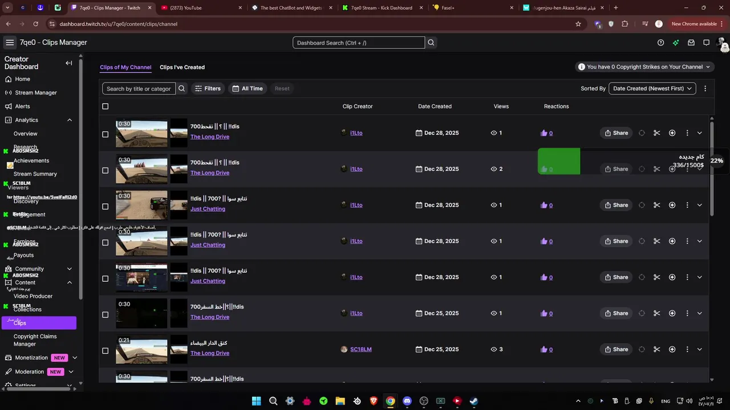Open Video Producer in the sidebar

[33, 296]
